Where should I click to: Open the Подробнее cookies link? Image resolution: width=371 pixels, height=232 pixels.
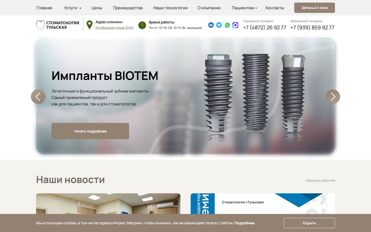244,223
